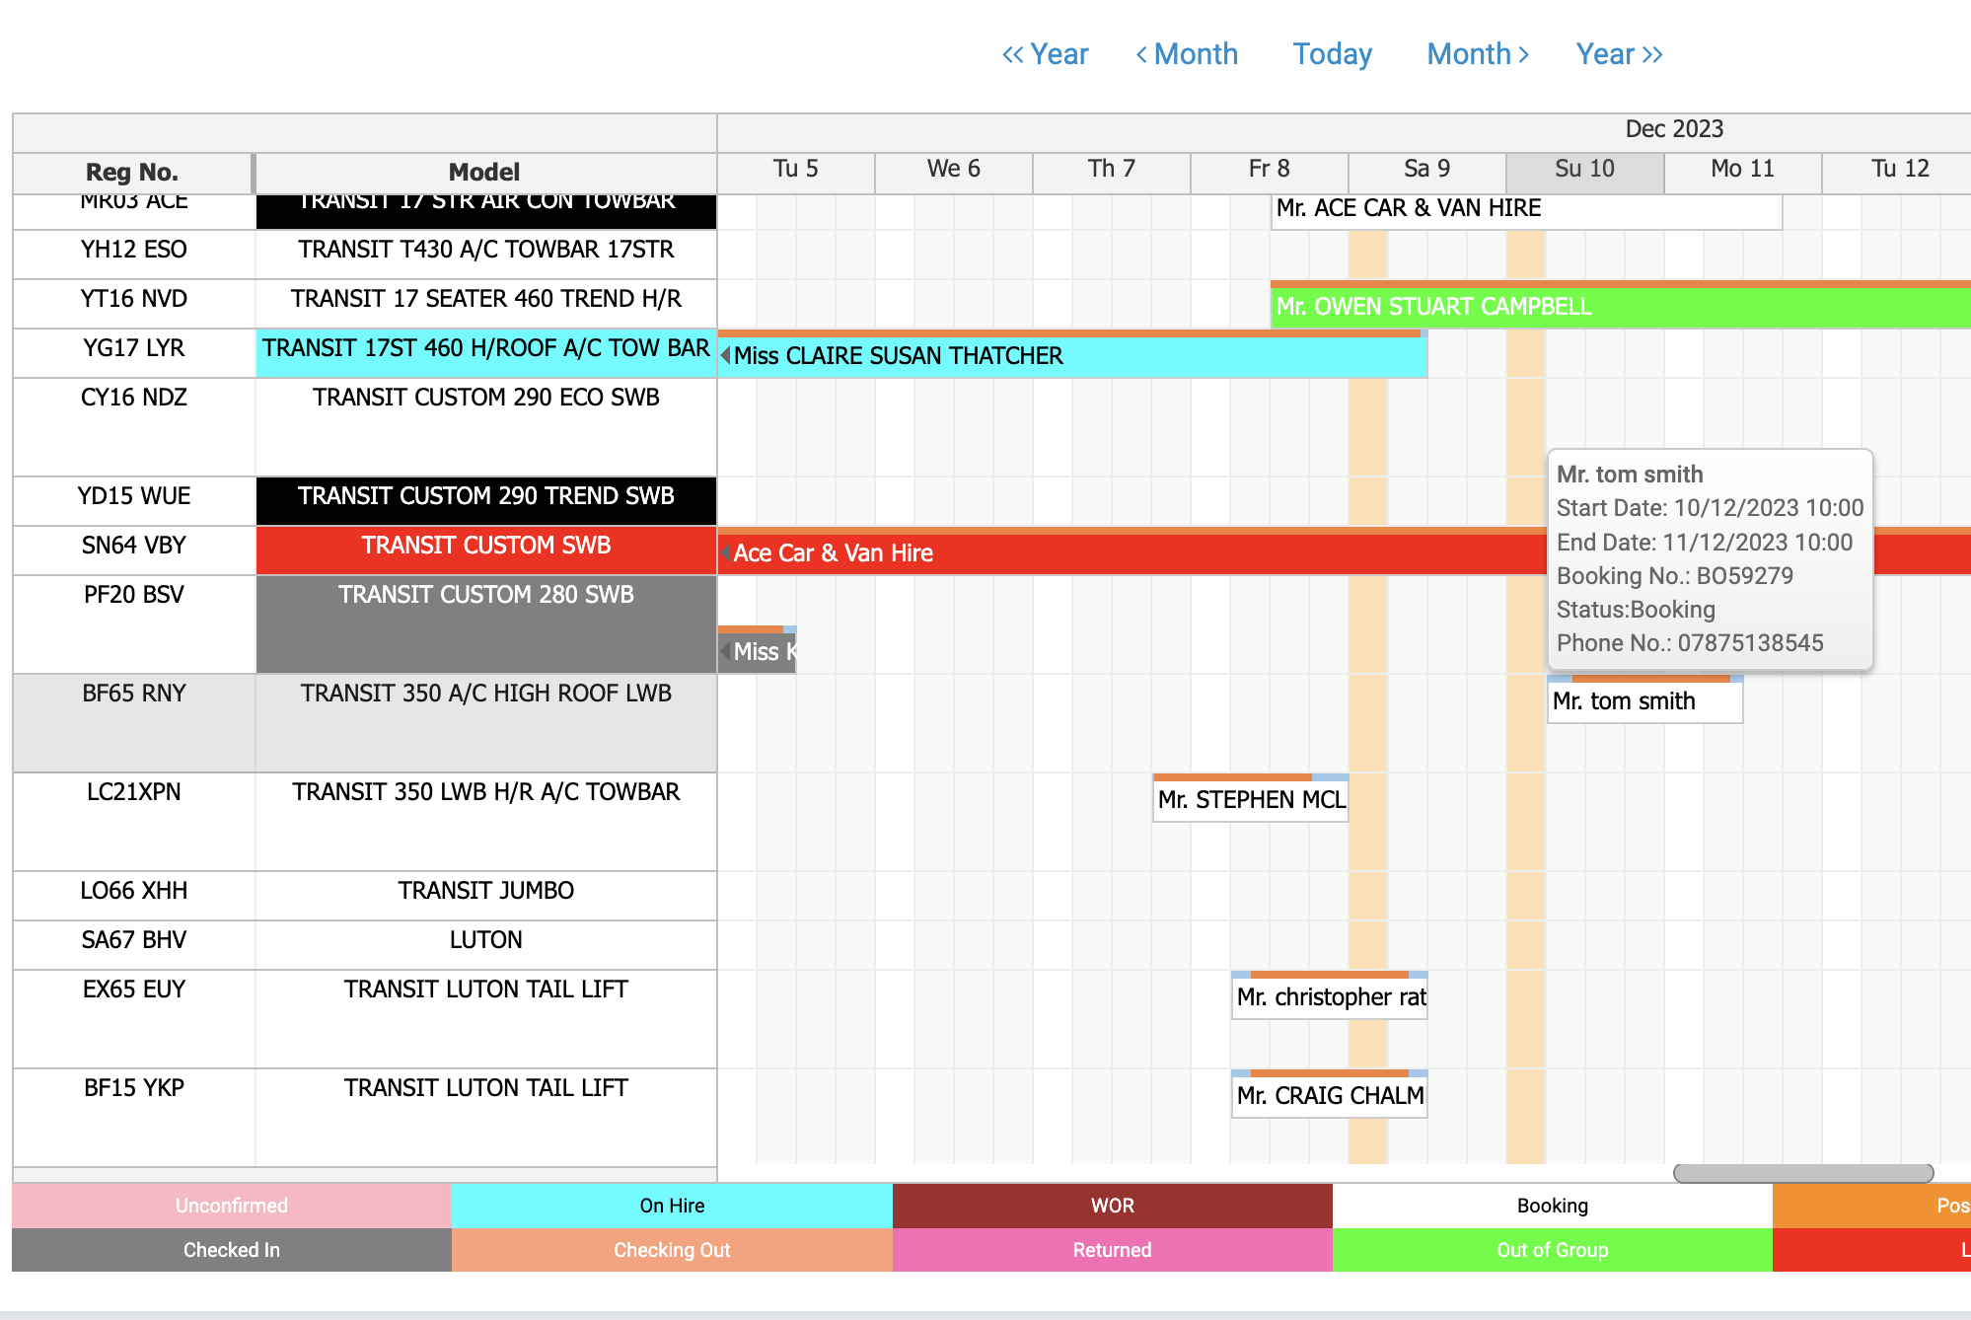
Task: Click the previous Month link
Action: click(x=1187, y=54)
